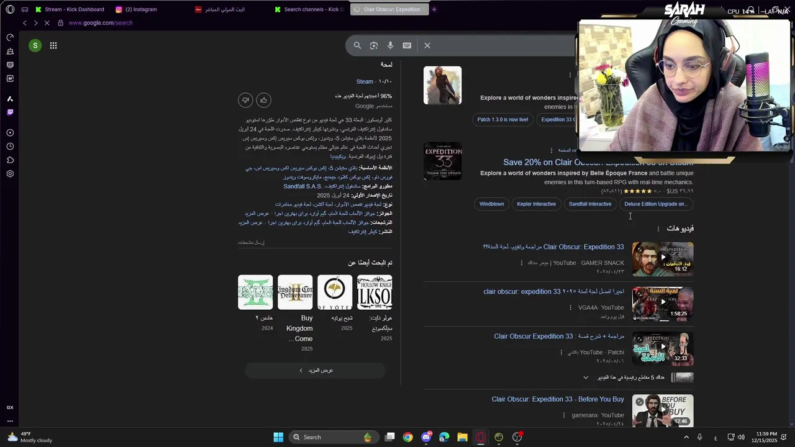
Task: Open the Save 20% on Clair Obscur link
Action: tap(598, 162)
